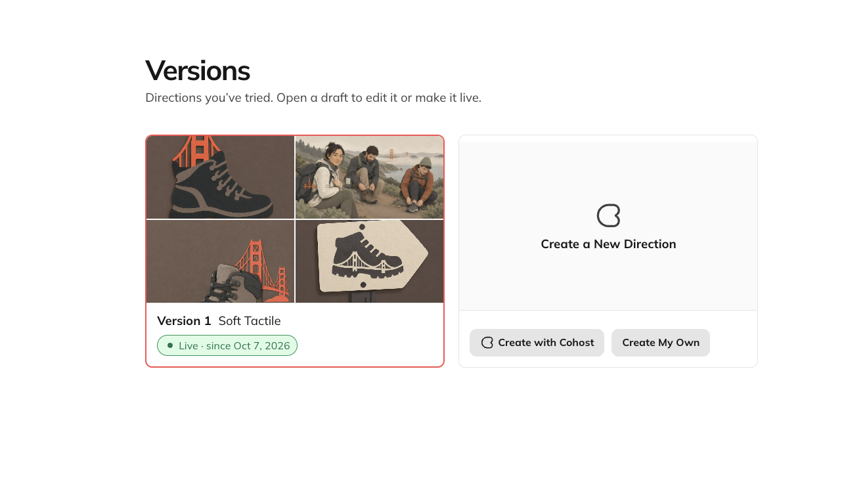Select the Live since Oct 7, 2026 badge
This screenshot has height=478, width=867.
coord(227,345)
